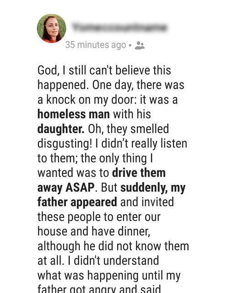
Task: Click the phrase "happened. One day, there was"
Action: 111,85
